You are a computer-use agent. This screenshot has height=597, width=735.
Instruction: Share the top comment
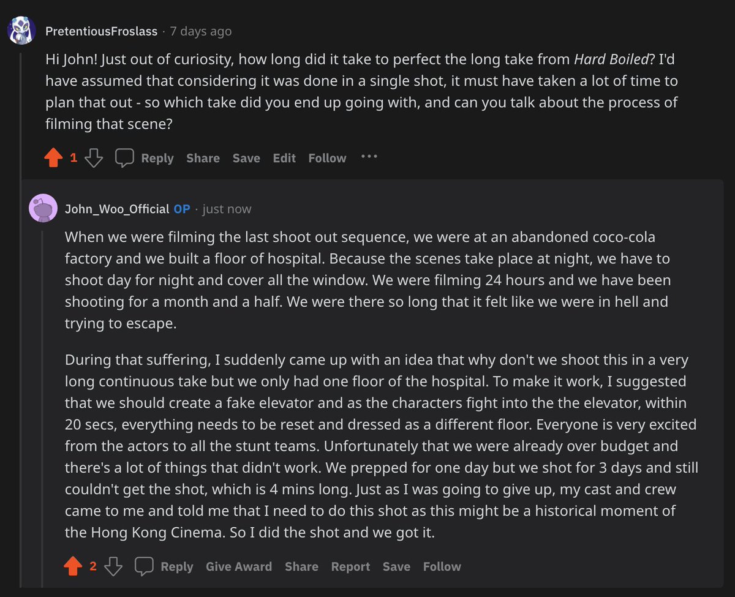point(203,159)
